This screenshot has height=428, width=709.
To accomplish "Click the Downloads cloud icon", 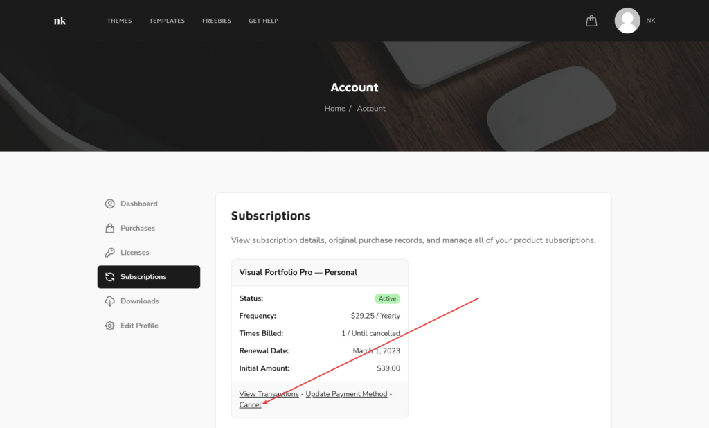I will (110, 301).
